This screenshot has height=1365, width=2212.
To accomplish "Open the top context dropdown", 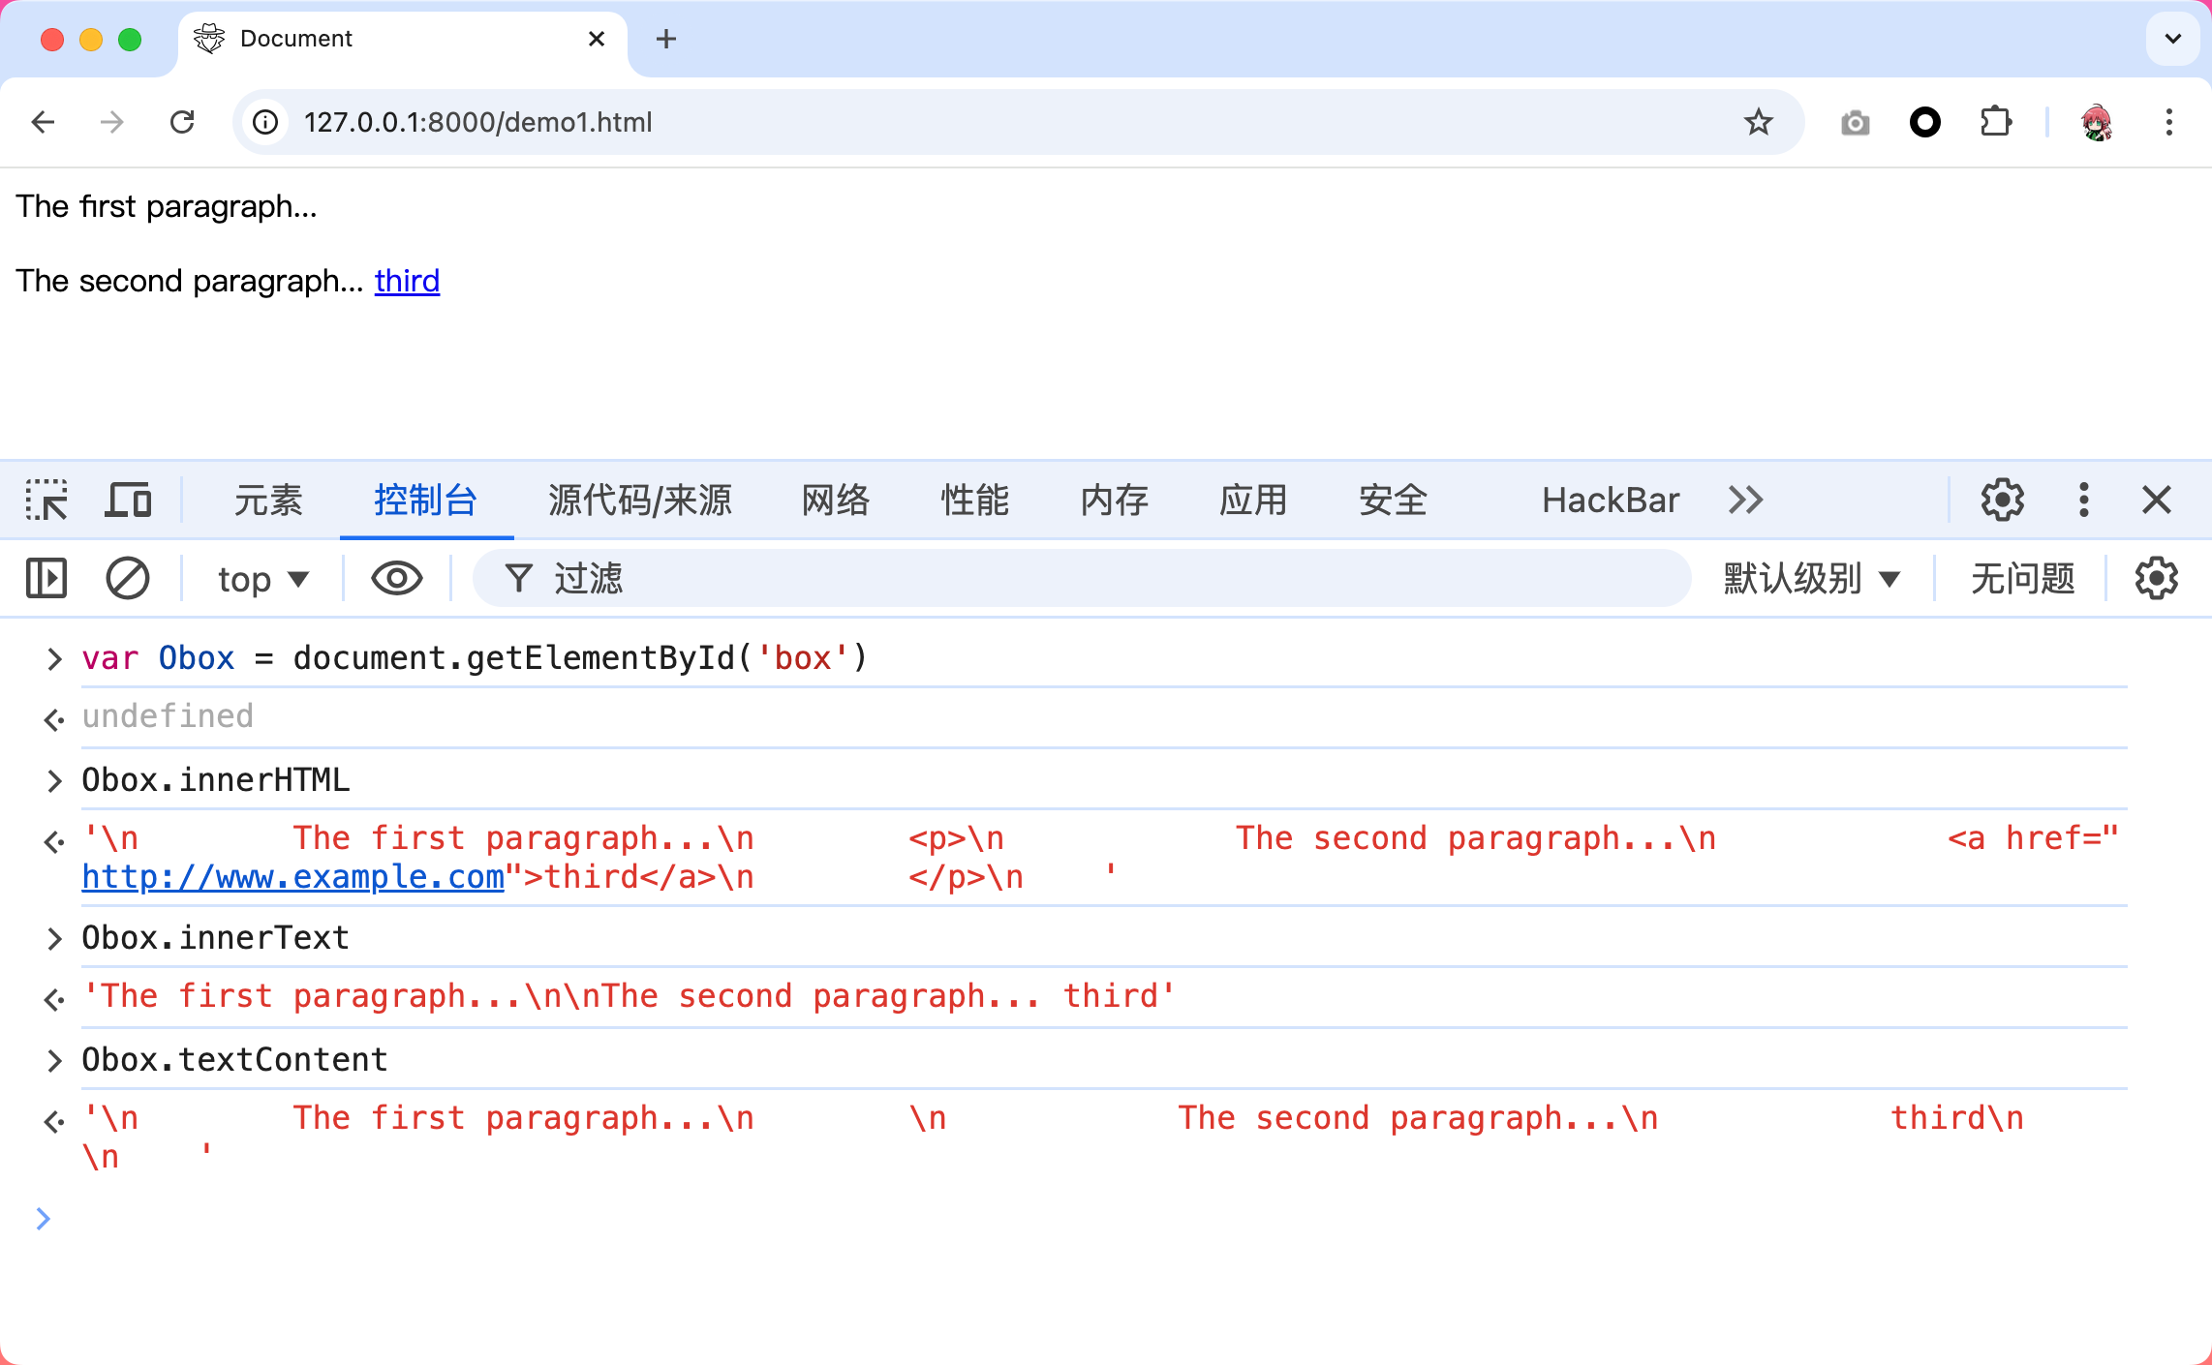I will pyautogui.click(x=262, y=579).
